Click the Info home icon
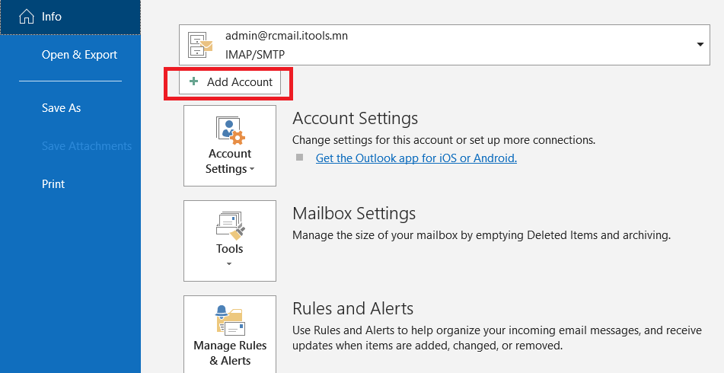Screen dimensions: 724x373 (x=27, y=17)
